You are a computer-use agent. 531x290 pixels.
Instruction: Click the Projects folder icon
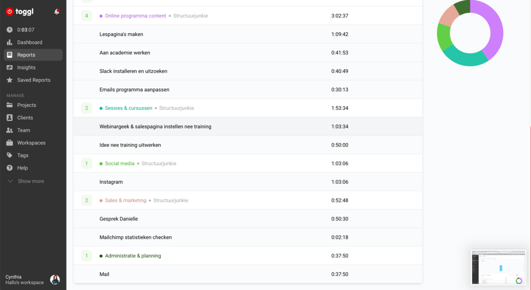(10, 105)
